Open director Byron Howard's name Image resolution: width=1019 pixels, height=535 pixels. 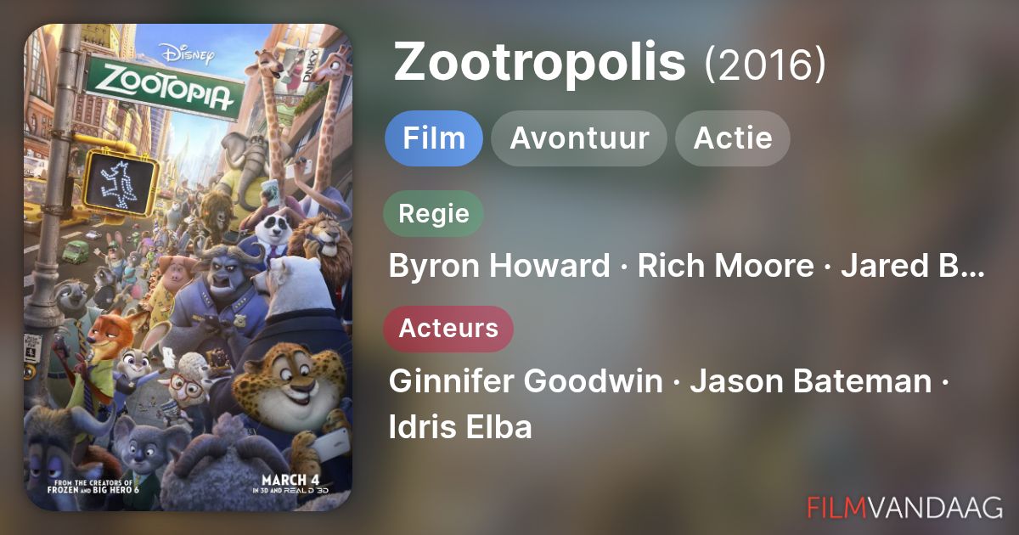pos(499,266)
